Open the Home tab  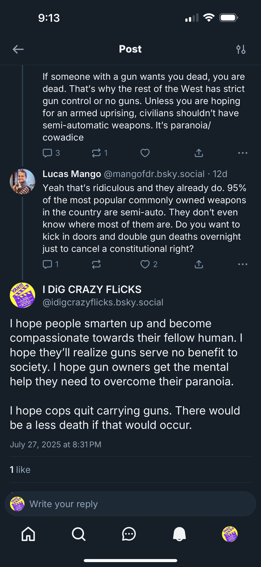(x=28, y=534)
